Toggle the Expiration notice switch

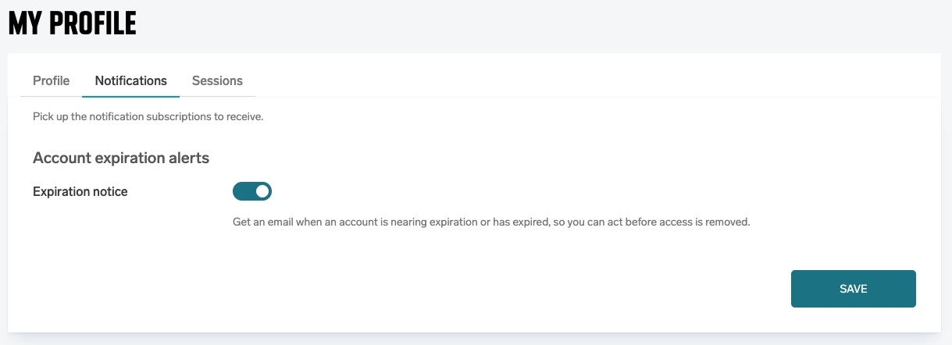pyautogui.click(x=251, y=191)
